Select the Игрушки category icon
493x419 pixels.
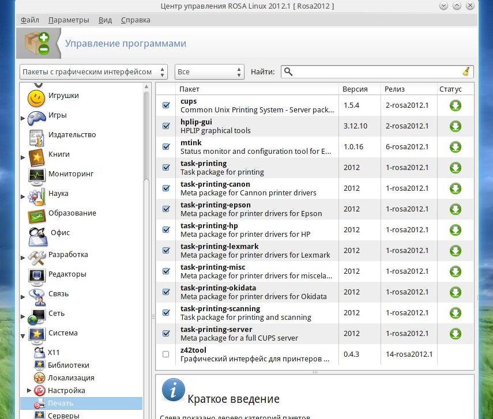[x=36, y=97]
